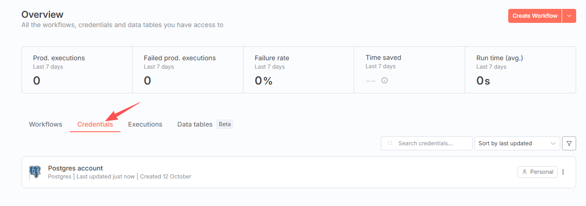Click the person icon in Personal badge
The width and height of the screenshot is (586, 206).
tap(525, 172)
